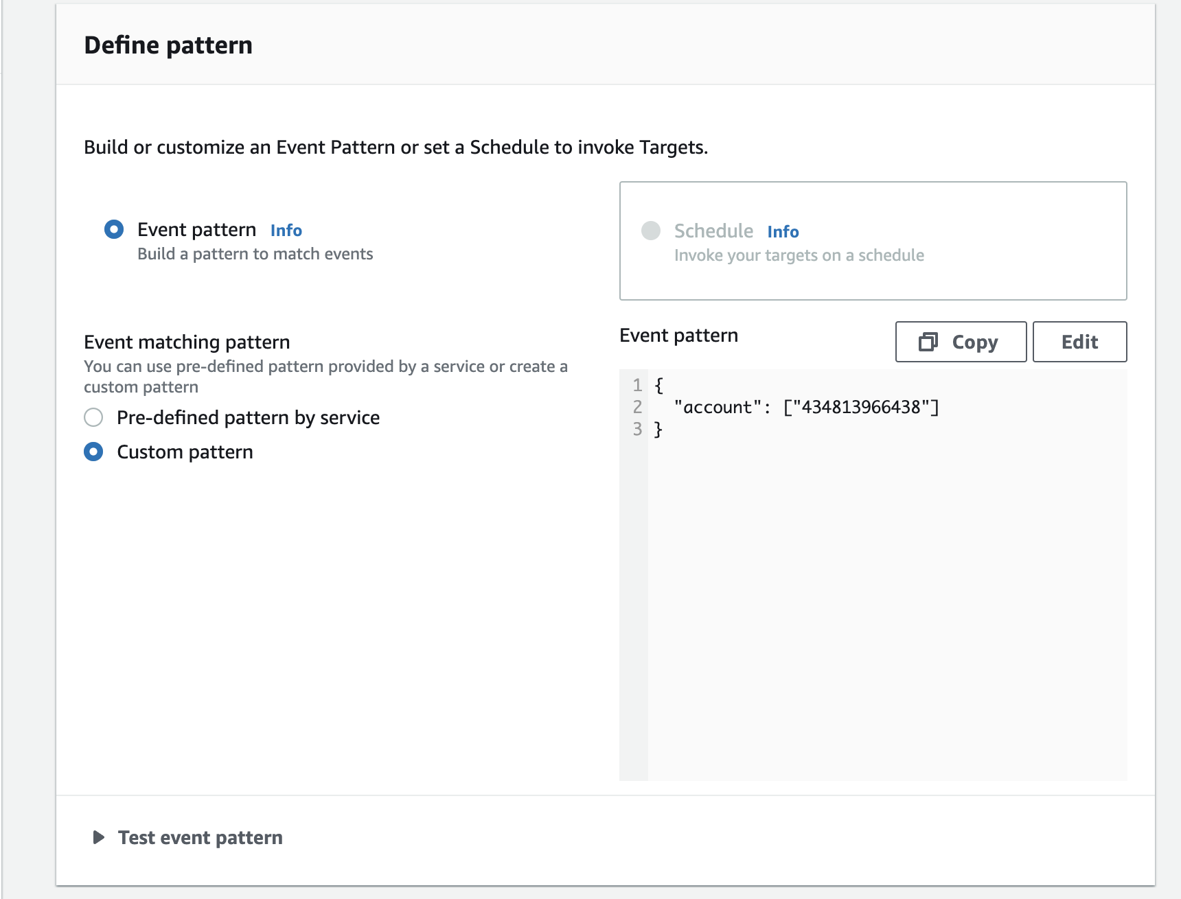1181x899 pixels.
Task: Click the disclosure triangle before Test event pattern
Action: coord(98,837)
